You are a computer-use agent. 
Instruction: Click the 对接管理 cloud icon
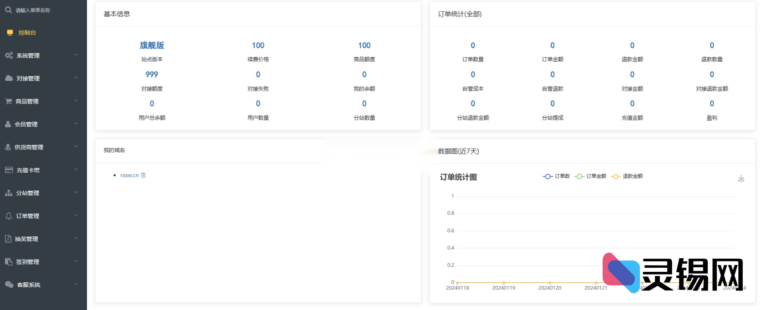pos(9,78)
